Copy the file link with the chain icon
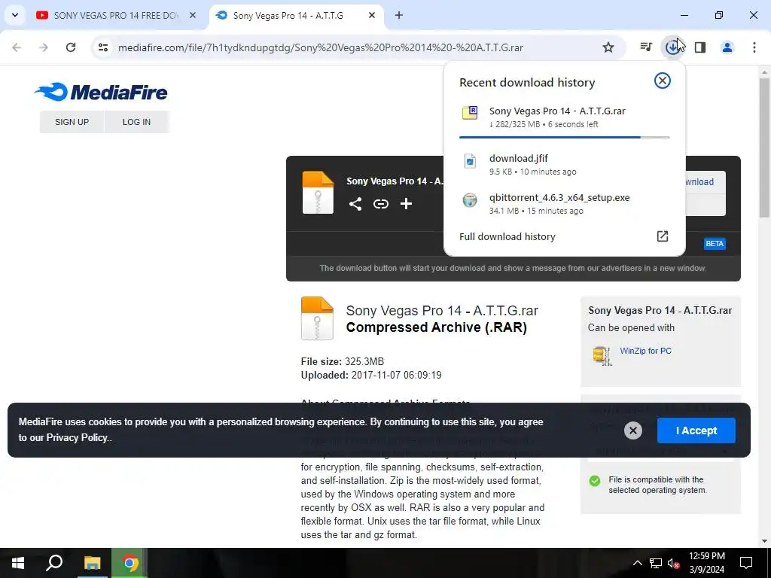 point(380,203)
